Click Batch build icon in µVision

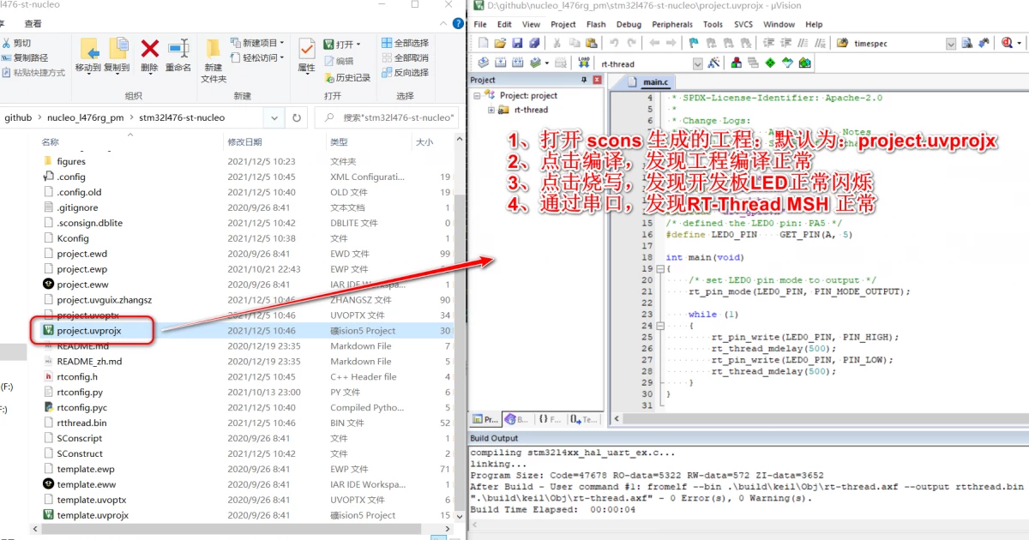point(536,63)
